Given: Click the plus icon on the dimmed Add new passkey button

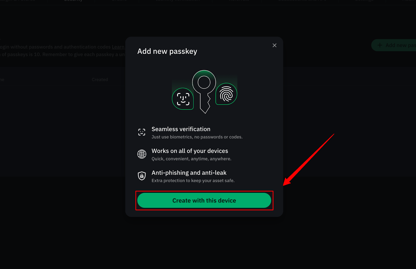Looking at the screenshot, I should (x=380, y=45).
